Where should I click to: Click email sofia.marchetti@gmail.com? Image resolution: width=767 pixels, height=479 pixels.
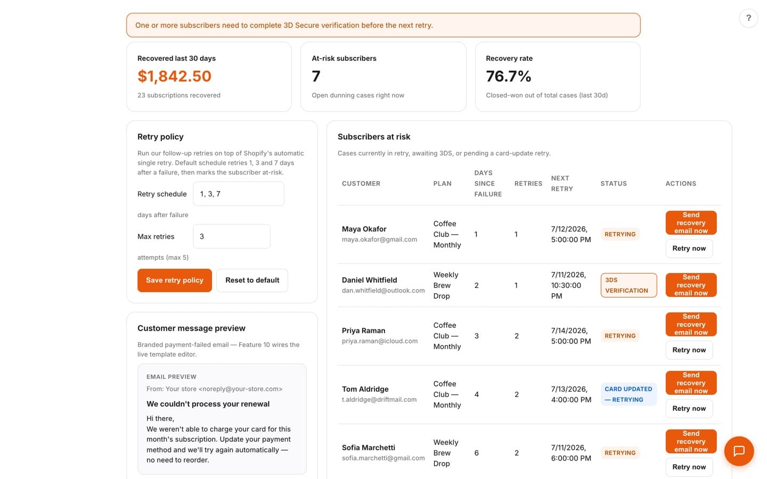(383, 458)
